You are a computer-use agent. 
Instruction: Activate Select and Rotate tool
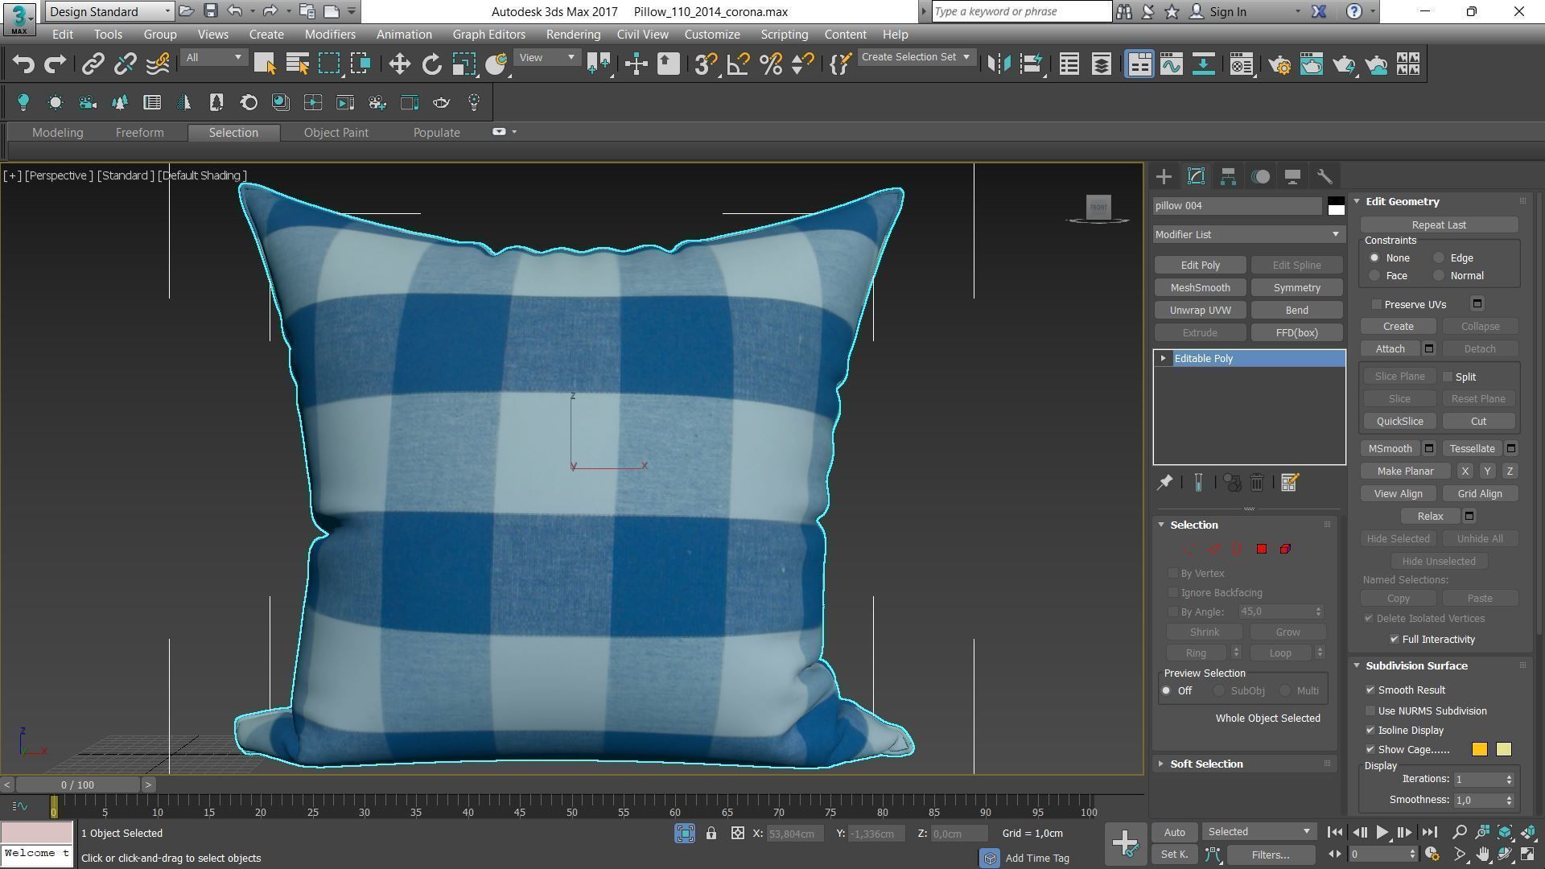coord(432,64)
